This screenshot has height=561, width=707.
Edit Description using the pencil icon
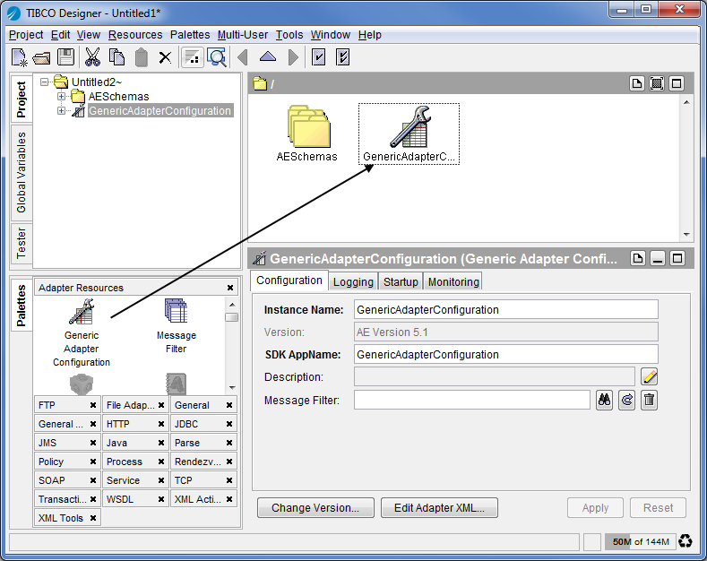(x=650, y=377)
